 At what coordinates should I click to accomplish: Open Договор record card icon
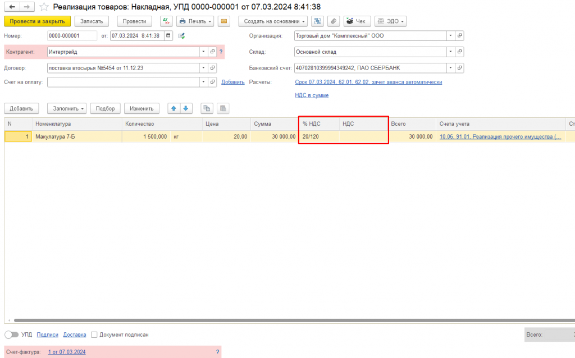pyautogui.click(x=212, y=68)
